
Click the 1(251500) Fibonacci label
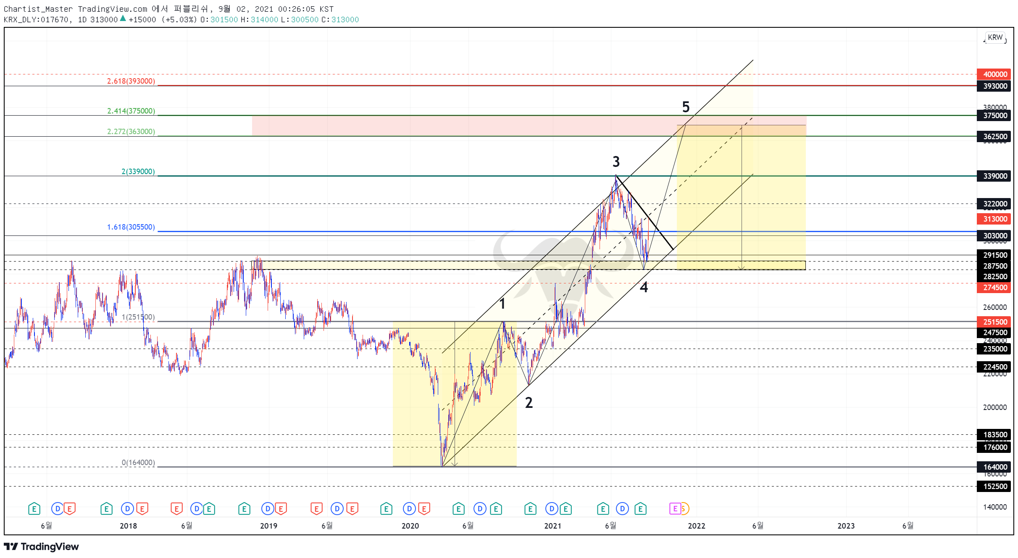pos(138,317)
